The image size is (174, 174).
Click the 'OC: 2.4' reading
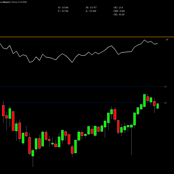click(118, 8)
